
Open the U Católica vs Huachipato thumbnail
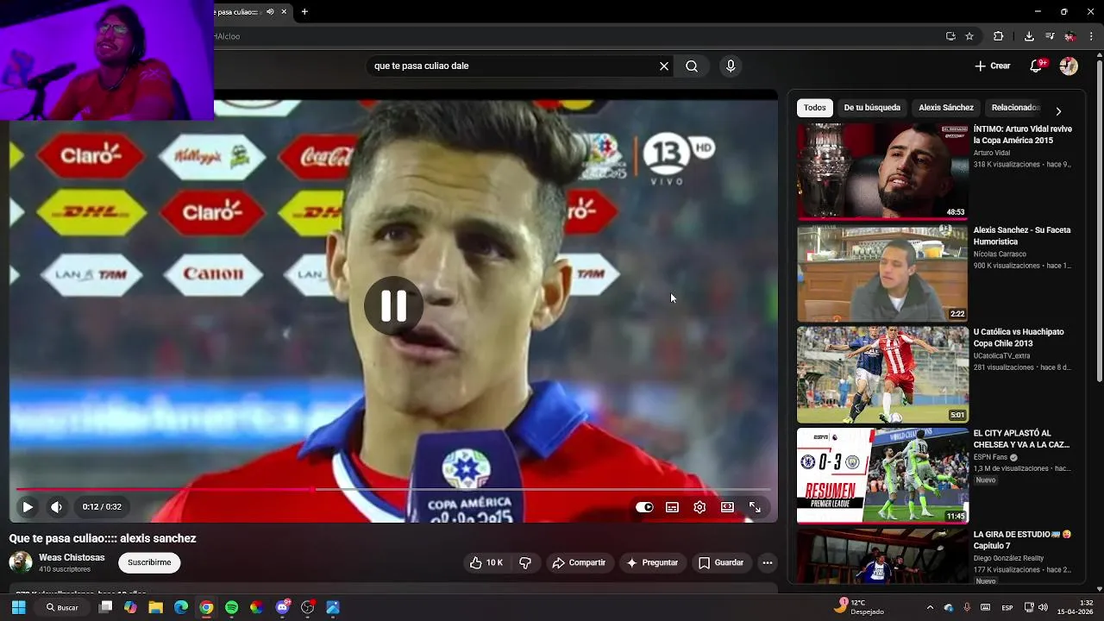coord(882,374)
